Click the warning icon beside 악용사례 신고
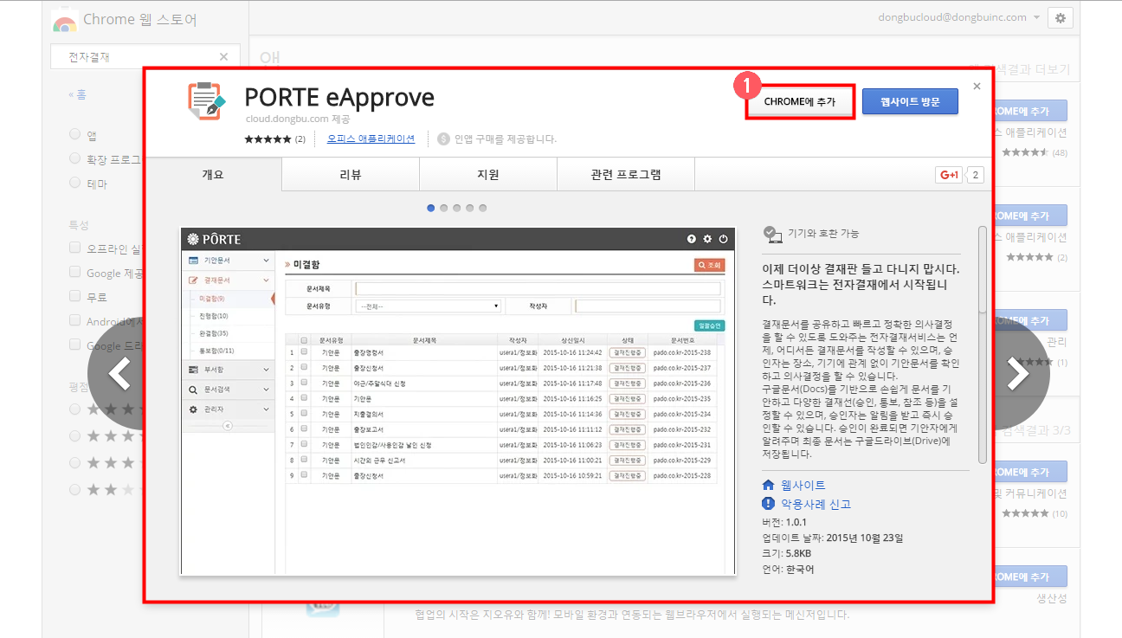Image resolution: width=1122 pixels, height=638 pixels. click(768, 503)
